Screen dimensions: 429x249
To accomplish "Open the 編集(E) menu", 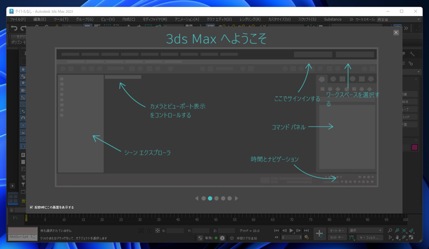I will click(x=39, y=19).
